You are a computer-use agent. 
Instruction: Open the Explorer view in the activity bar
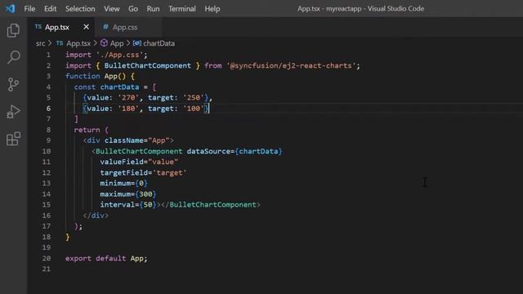point(13,30)
